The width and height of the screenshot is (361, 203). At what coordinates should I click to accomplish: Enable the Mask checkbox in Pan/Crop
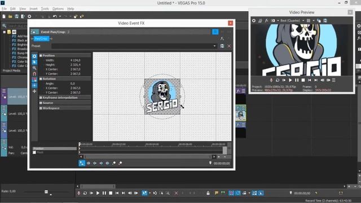click(x=34, y=152)
